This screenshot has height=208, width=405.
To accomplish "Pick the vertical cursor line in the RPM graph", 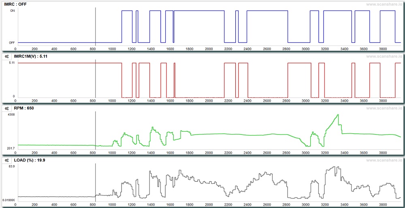I will (x=95, y=129).
